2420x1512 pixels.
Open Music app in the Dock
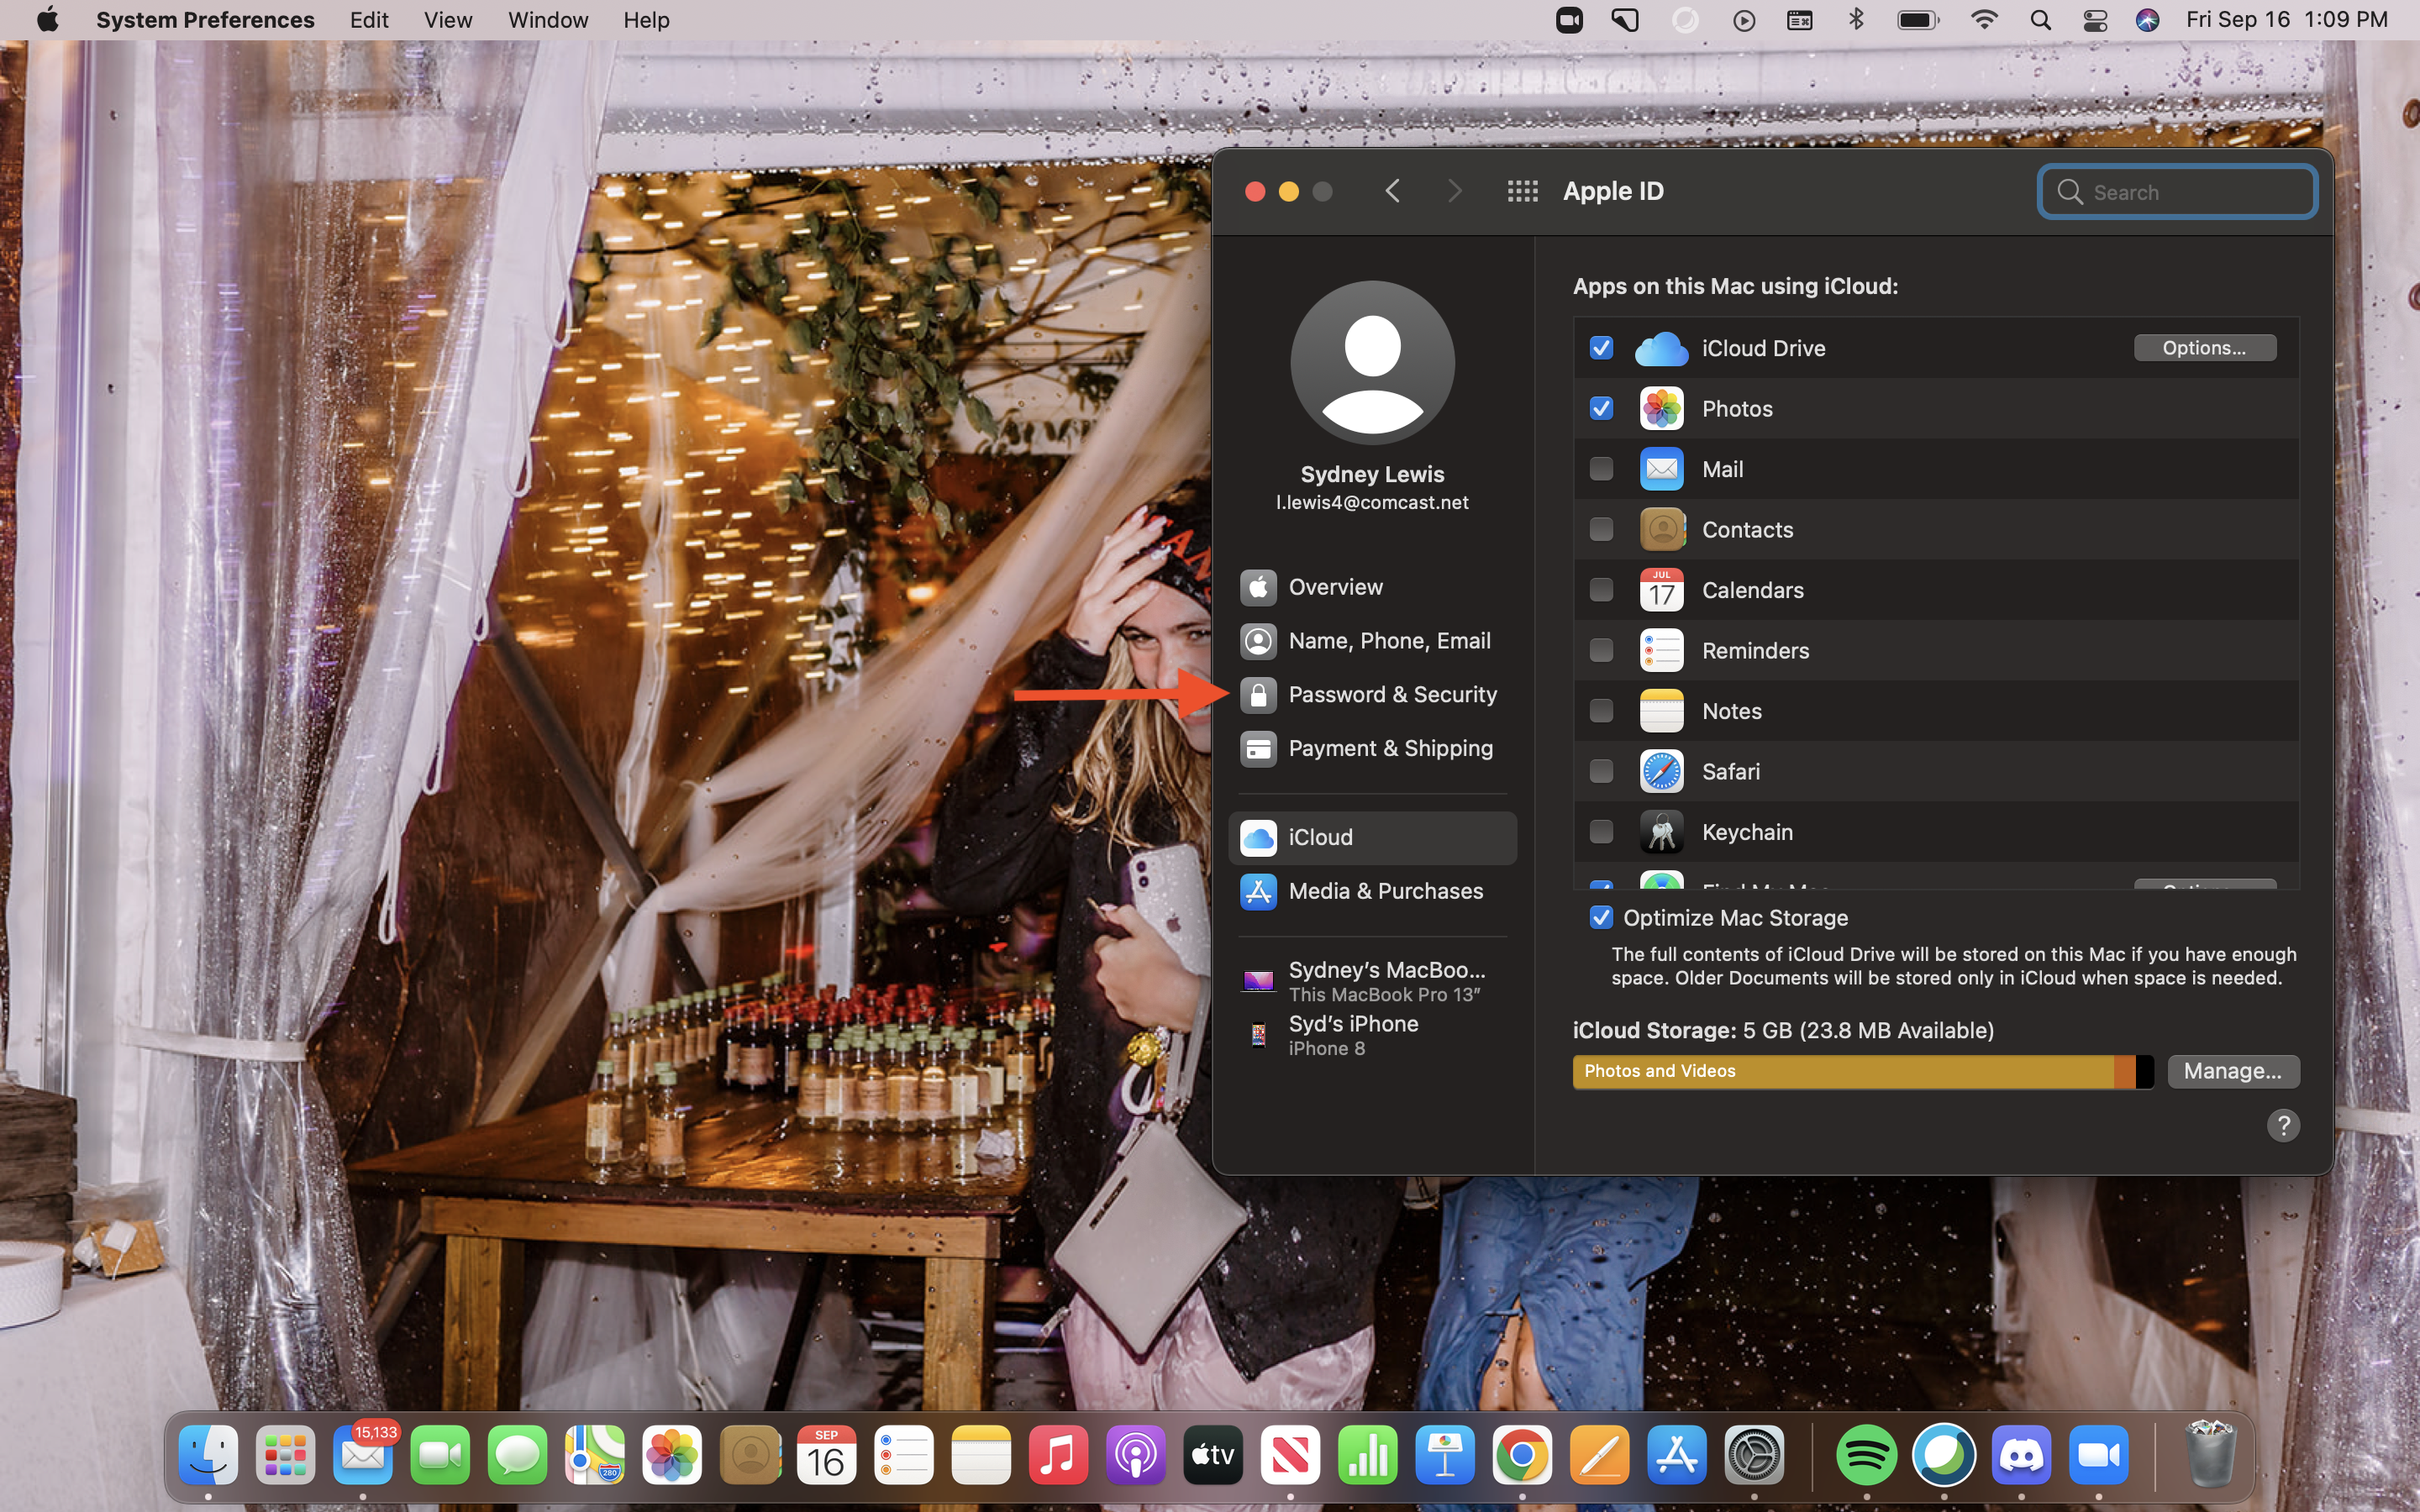point(1058,1455)
